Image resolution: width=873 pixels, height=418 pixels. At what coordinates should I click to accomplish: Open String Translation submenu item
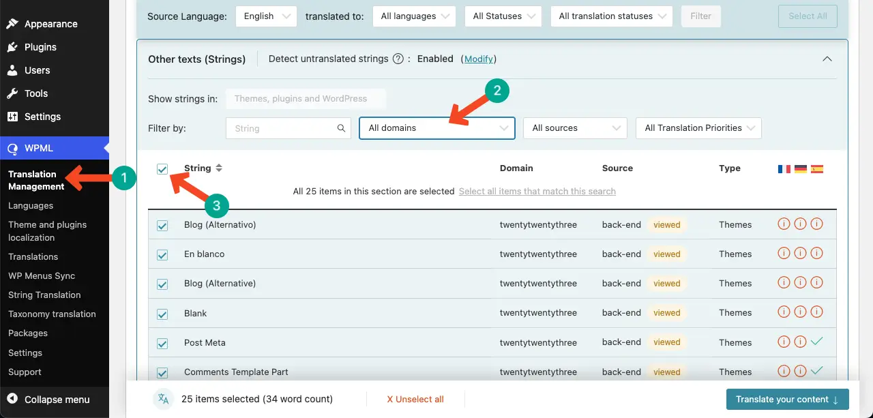(x=44, y=295)
